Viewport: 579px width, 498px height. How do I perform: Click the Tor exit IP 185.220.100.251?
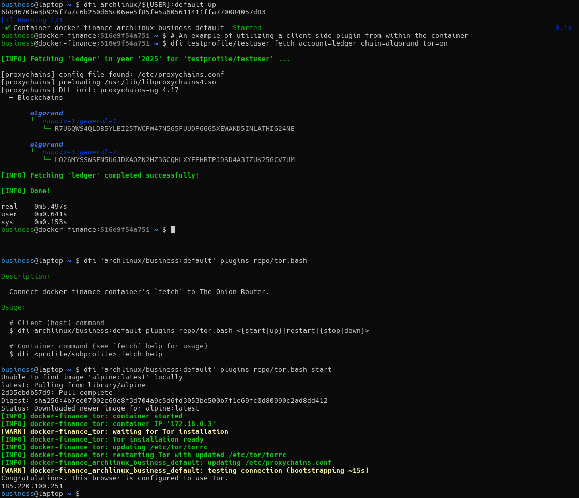(x=32, y=486)
